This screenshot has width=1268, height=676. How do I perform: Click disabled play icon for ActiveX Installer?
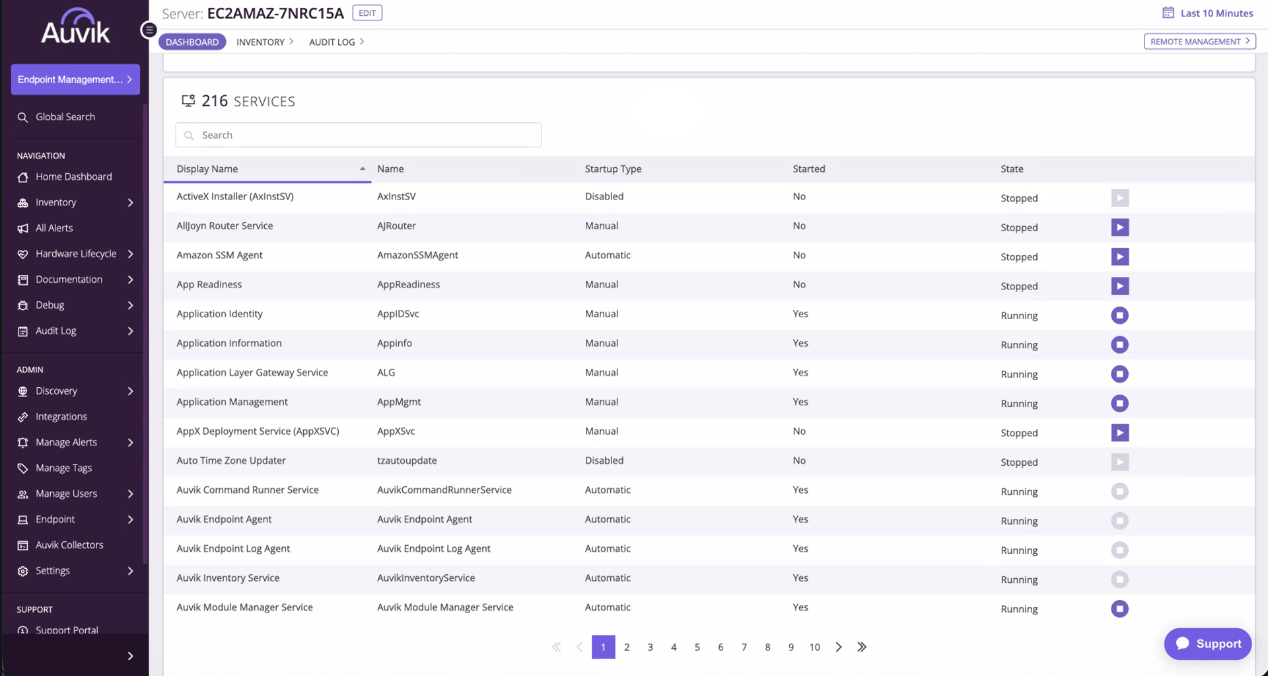[x=1119, y=198]
